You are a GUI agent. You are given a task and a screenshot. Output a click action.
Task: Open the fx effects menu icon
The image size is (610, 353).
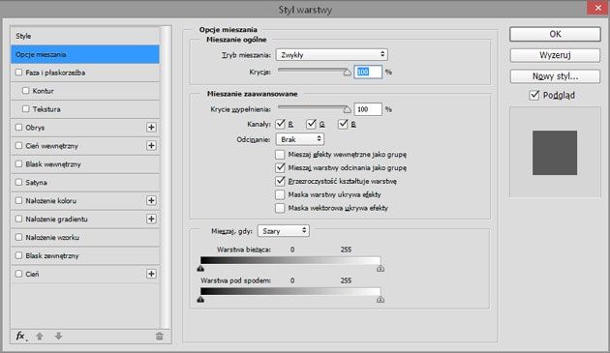[x=21, y=336]
